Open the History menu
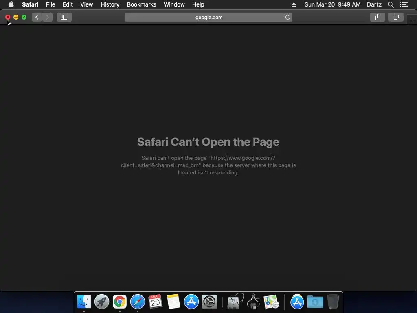This screenshot has width=417, height=313. (x=110, y=4)
